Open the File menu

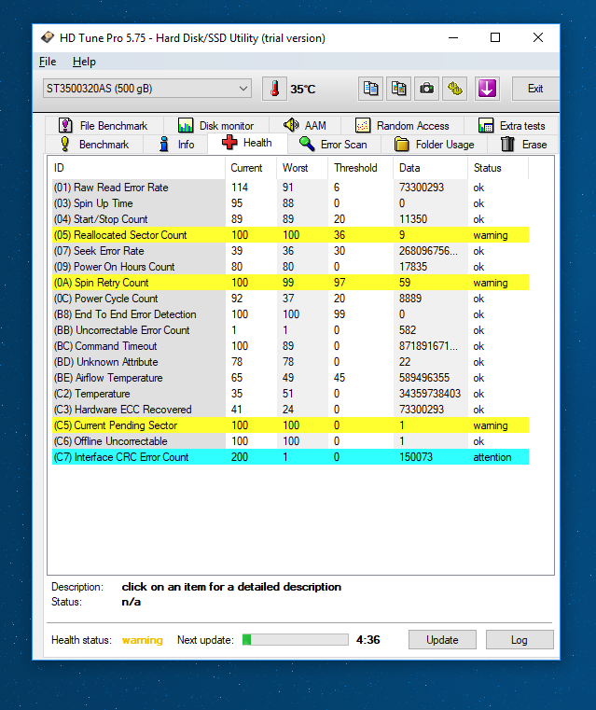[x=48, y=62]
